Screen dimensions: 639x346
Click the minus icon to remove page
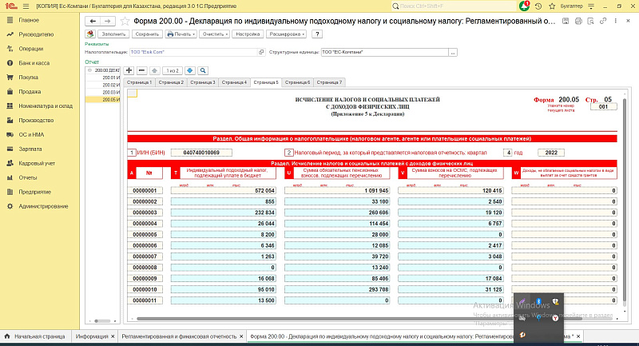point(141,70)
